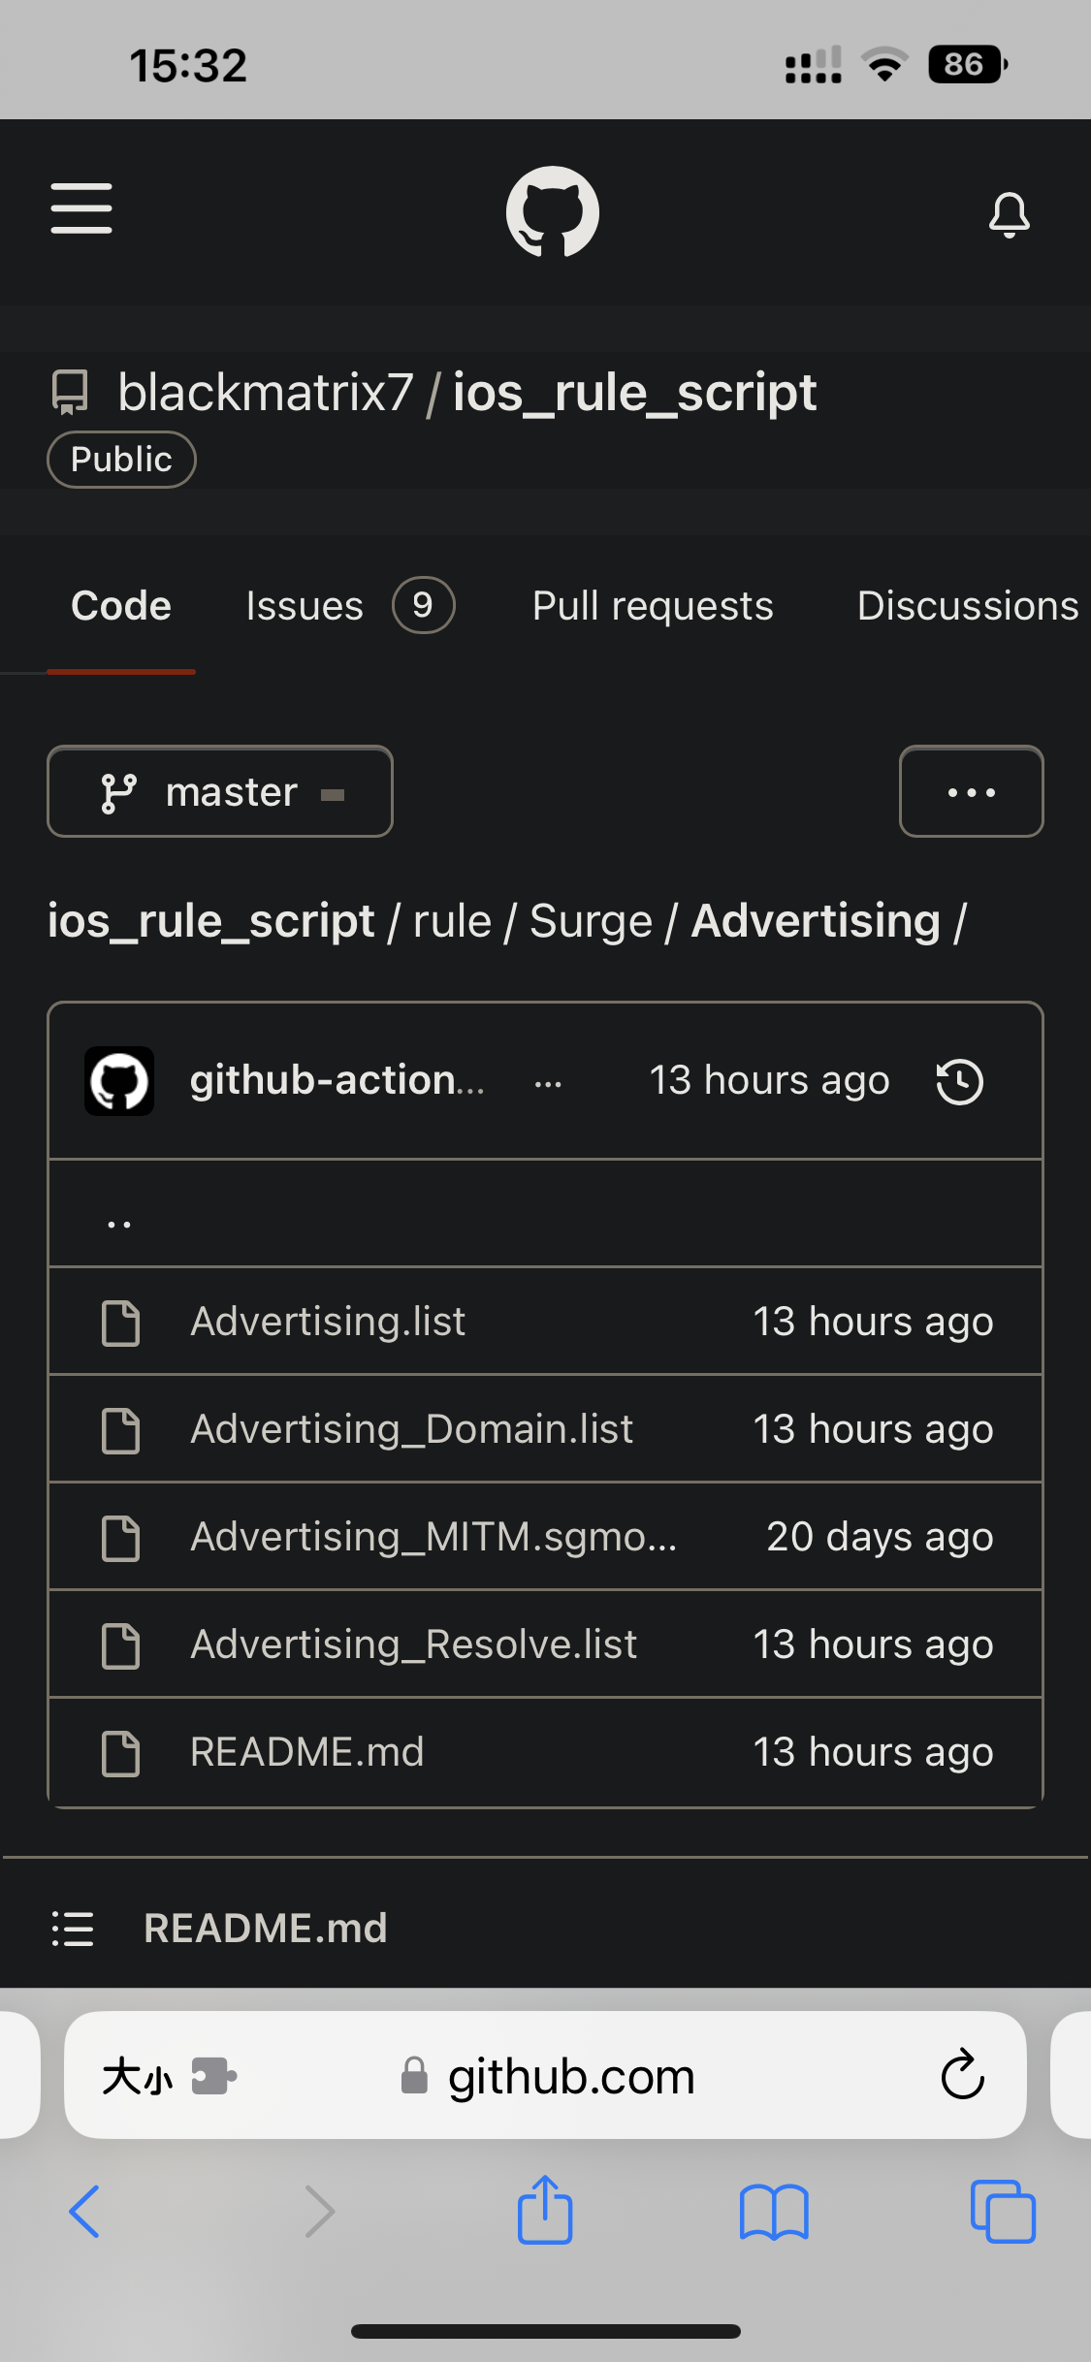Tap the Safari share icon
Image resolution: width=1091 pixels, height=2362 pixels.
(x=545, y=2211)
